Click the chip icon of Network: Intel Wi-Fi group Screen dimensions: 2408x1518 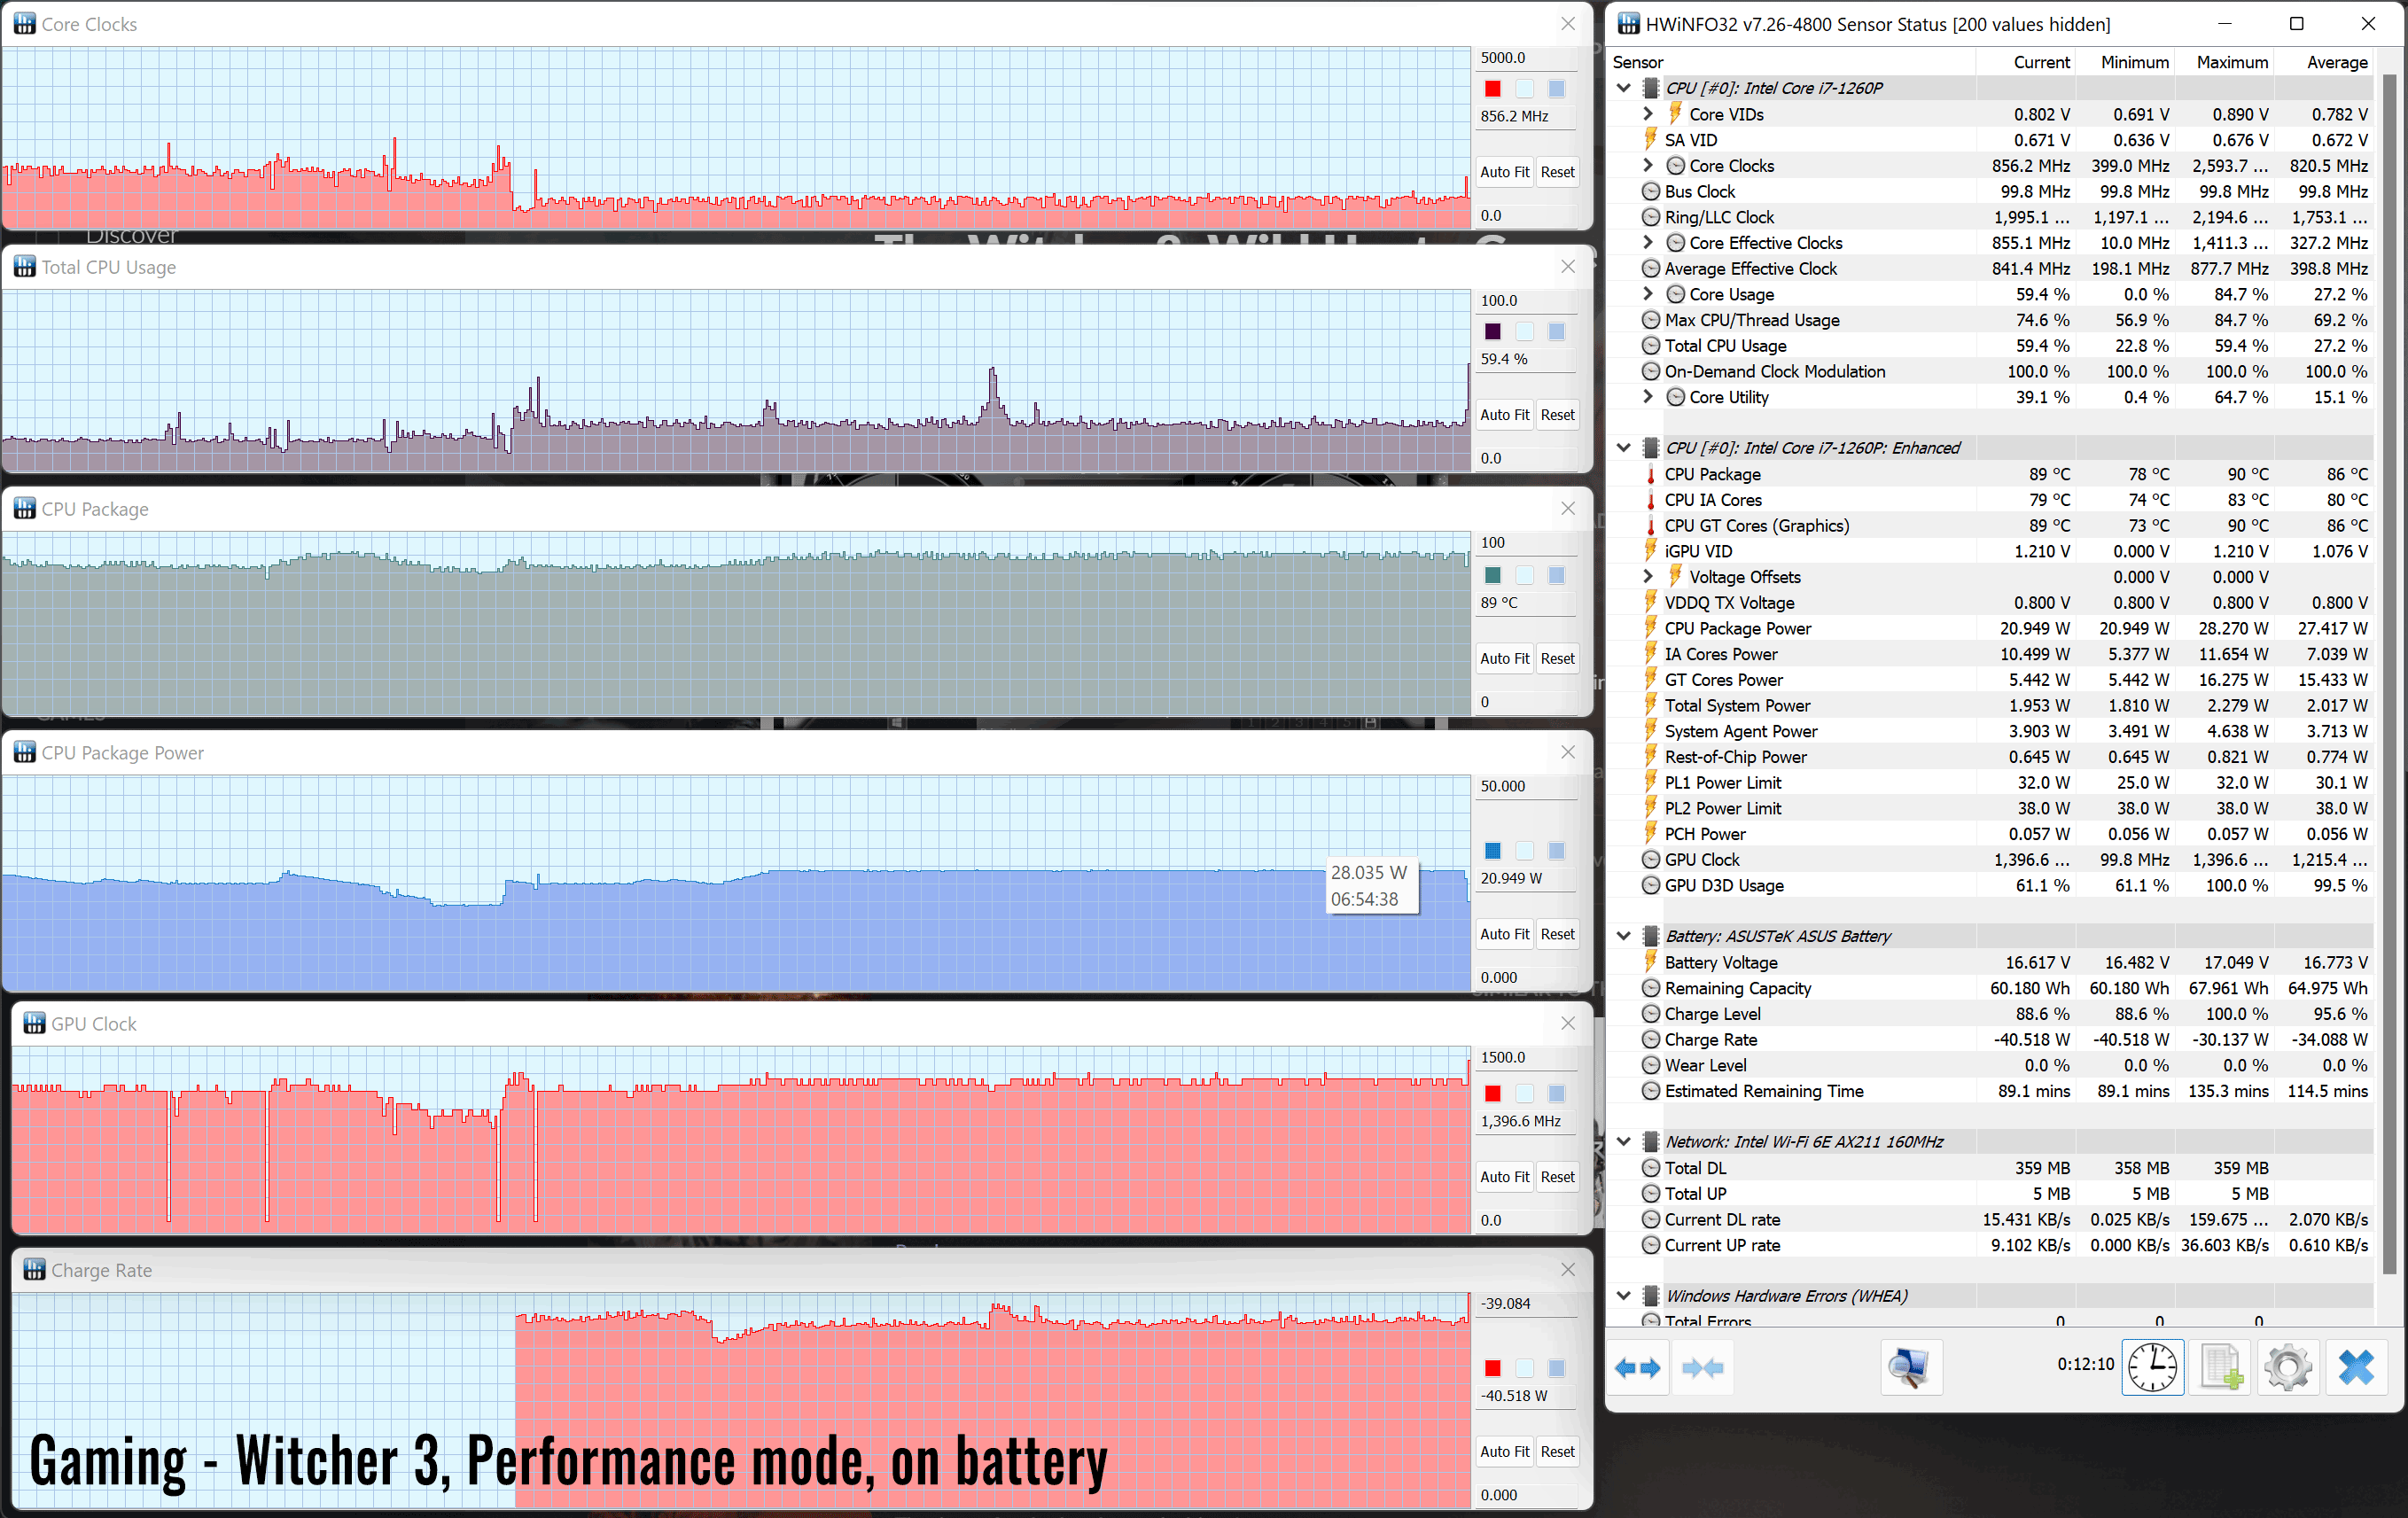tap(1650, 1141)
